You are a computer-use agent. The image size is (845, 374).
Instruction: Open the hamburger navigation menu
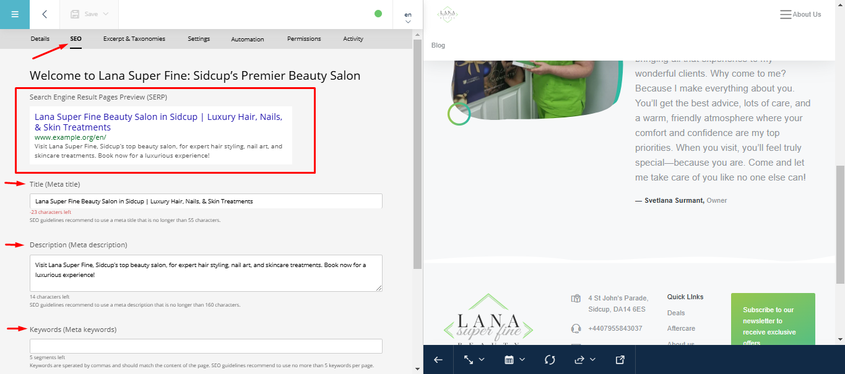click(x=15, y=14)
